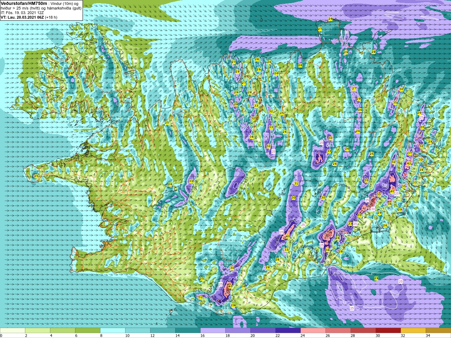Screen dimensions: 451x338
Task: Click the yellow 34 gust label
Action: tap(251, 137)
